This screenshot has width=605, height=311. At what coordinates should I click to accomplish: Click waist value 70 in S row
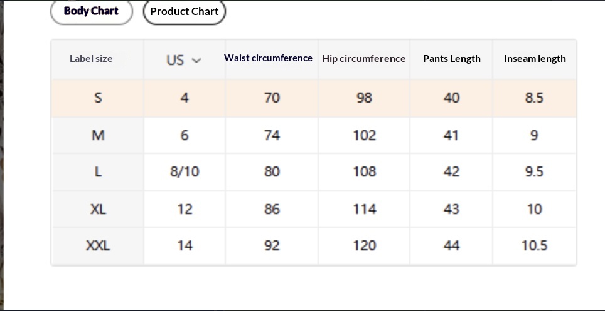coord(272,98)
